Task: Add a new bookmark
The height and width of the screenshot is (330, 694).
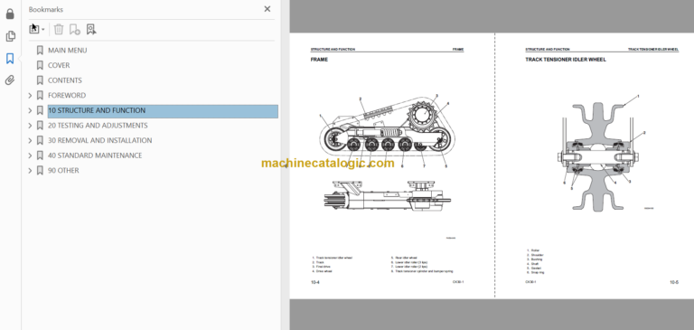Action: click(x=75, y=29)
